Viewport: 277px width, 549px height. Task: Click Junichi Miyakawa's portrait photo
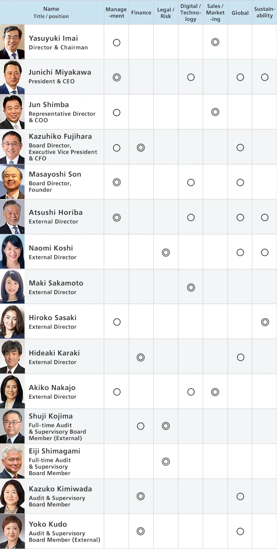pos(12,77)
